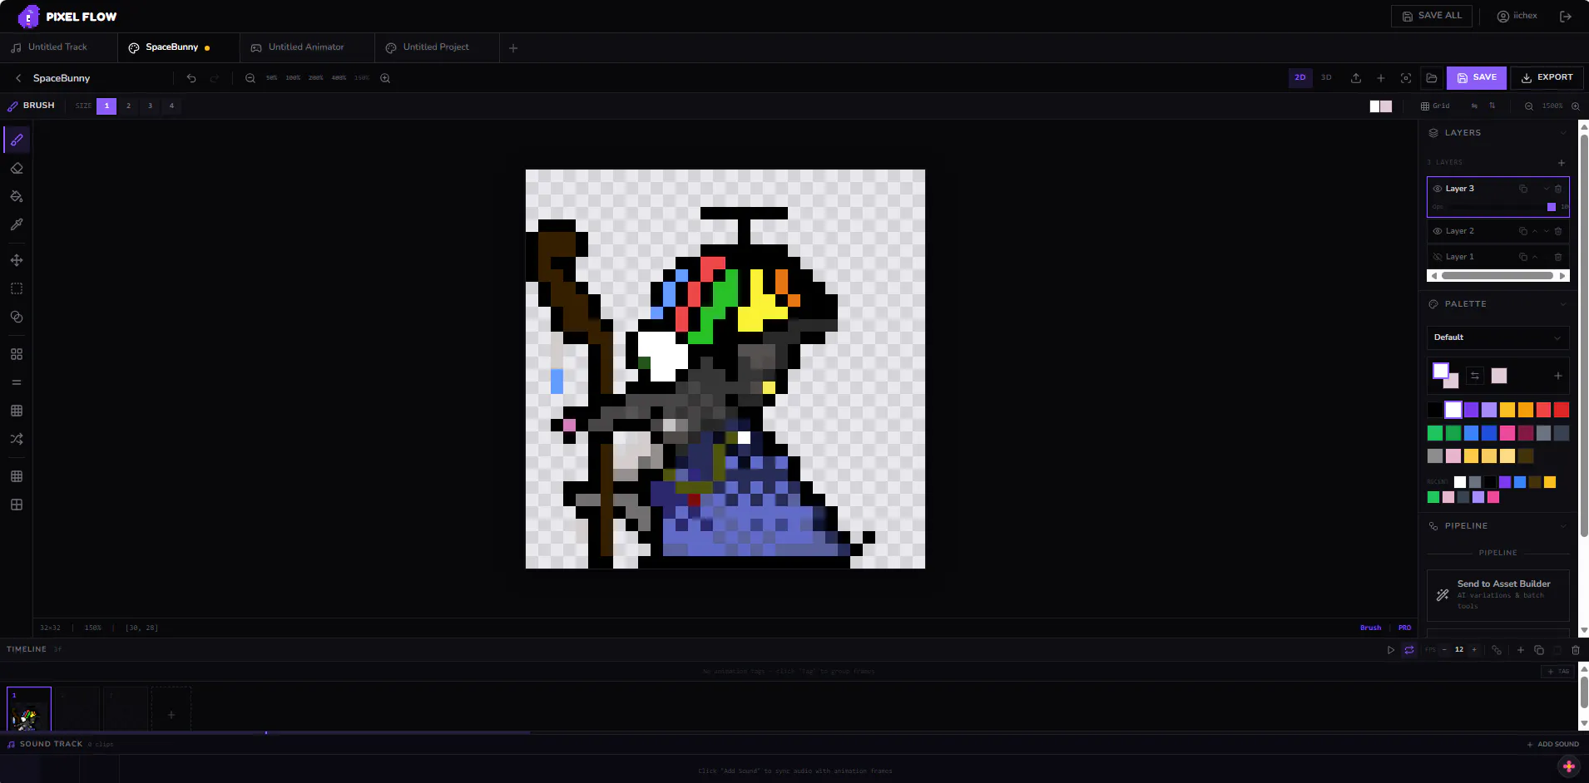Collapse the Pipeline panel
This screenshot has width=1589, height=783.
1563,526
